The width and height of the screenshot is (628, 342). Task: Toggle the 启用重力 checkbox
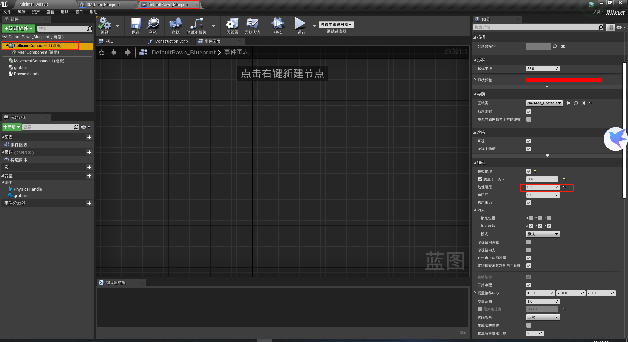point(529,203)
